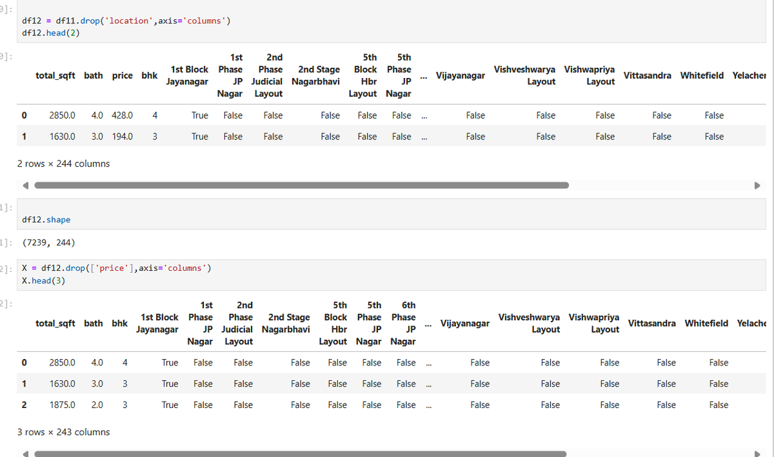Click the 2 rows × 244 columns label
Screen dimensions: 774x457
63,163
